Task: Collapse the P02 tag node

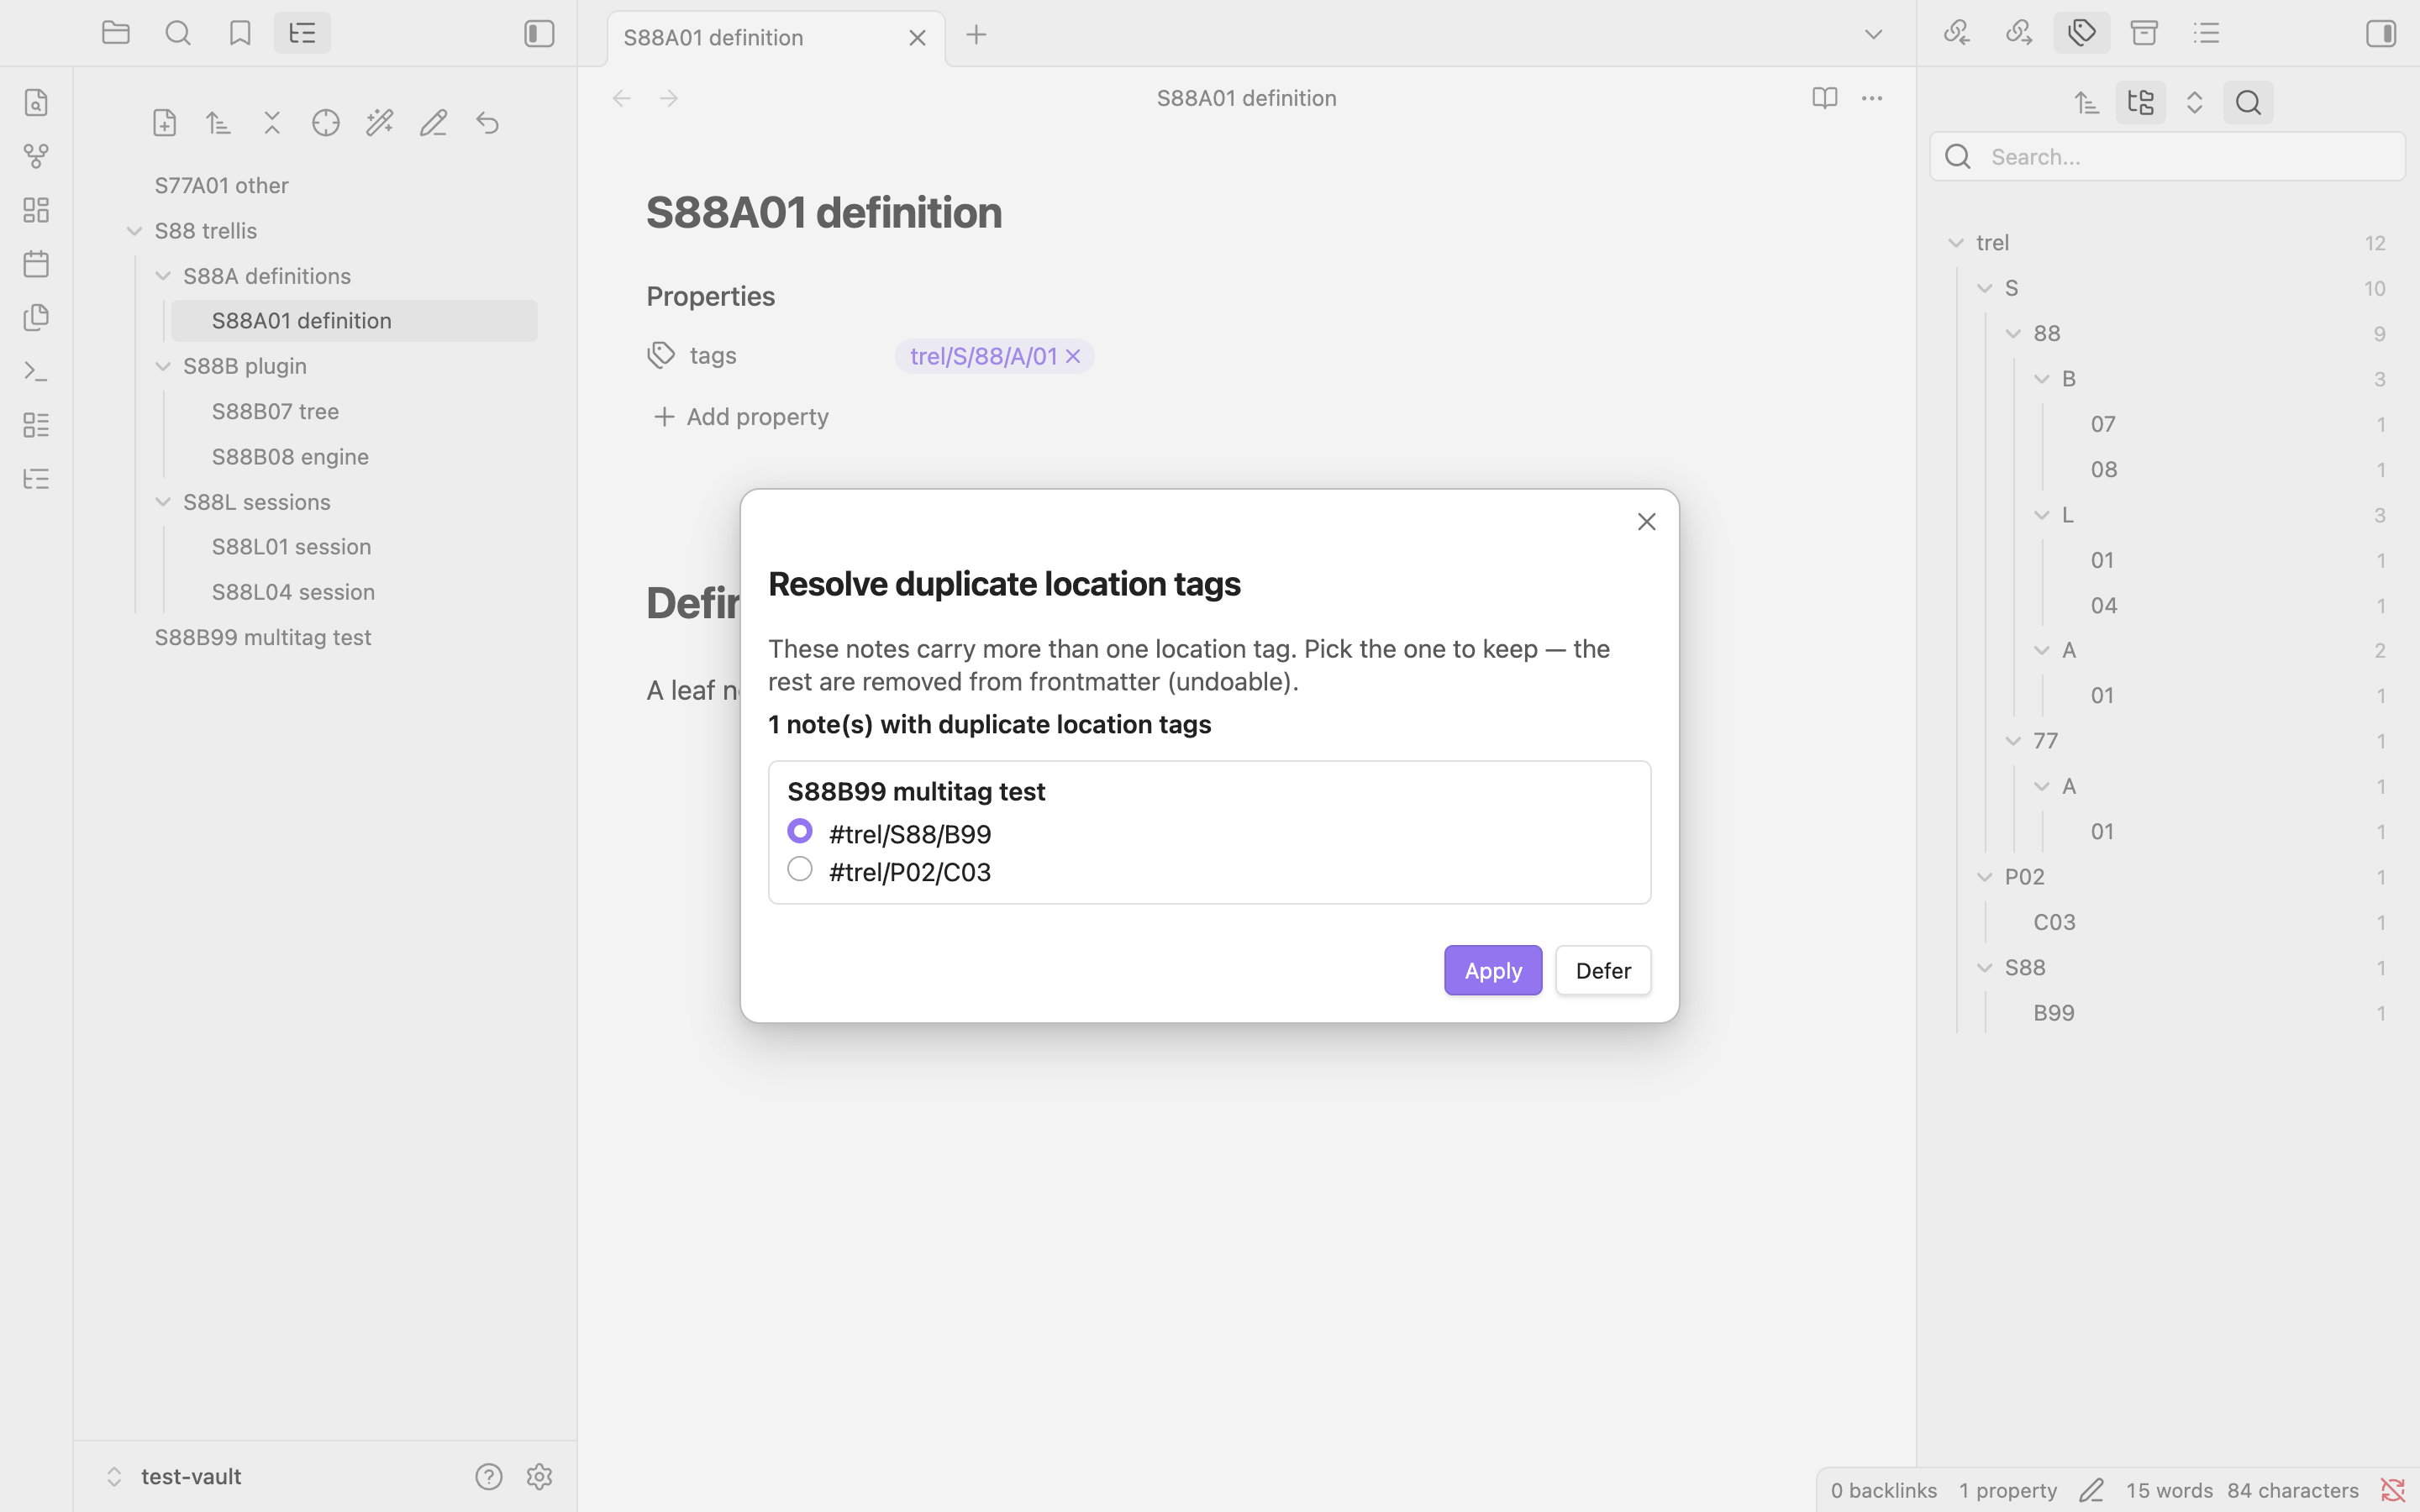Action: (x=1985, y=877)
